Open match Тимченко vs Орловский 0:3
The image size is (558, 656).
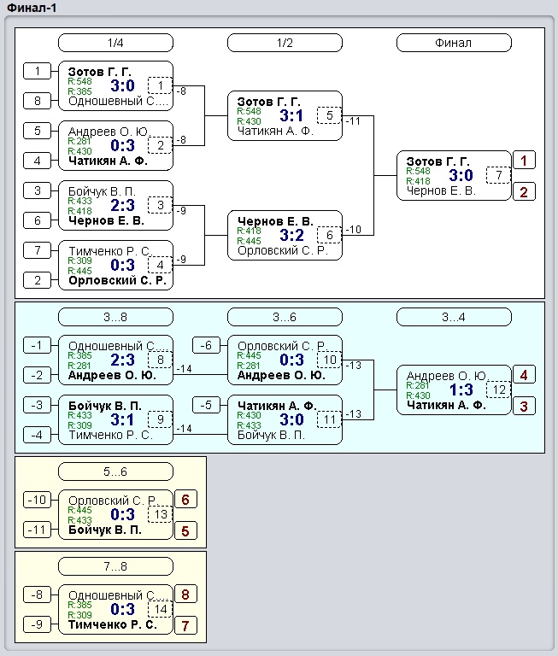point(115,266)
